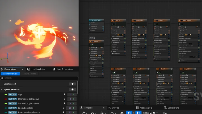Click the add button beside System Attributes
This screenshot has width=202, height=114.
coord(72,90)
